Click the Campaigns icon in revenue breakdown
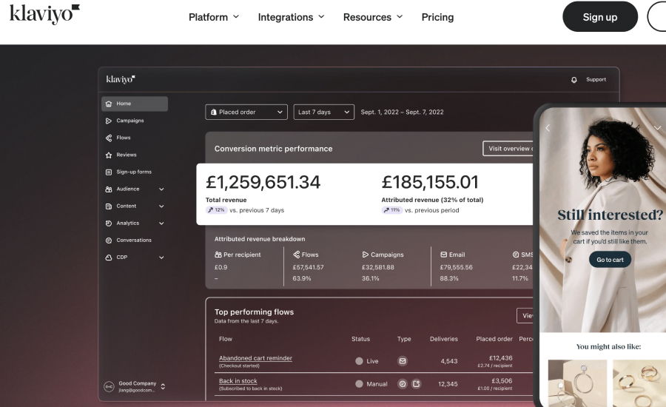The image size is (666, 407). [x=366, y=255]
